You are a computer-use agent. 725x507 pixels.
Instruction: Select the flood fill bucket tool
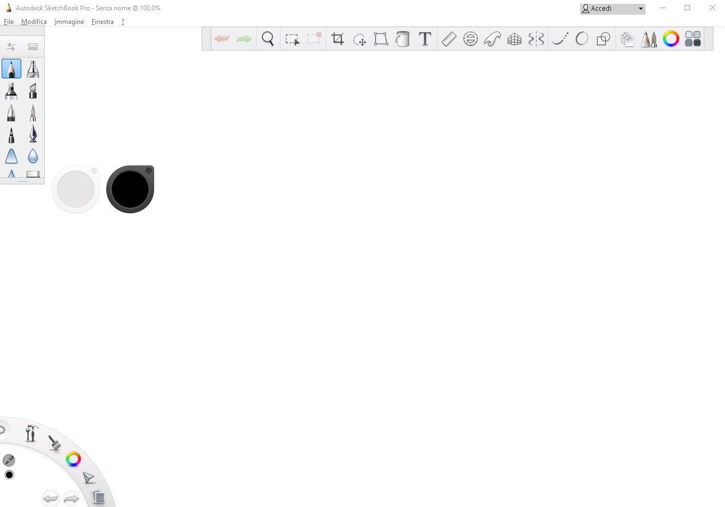403,39
